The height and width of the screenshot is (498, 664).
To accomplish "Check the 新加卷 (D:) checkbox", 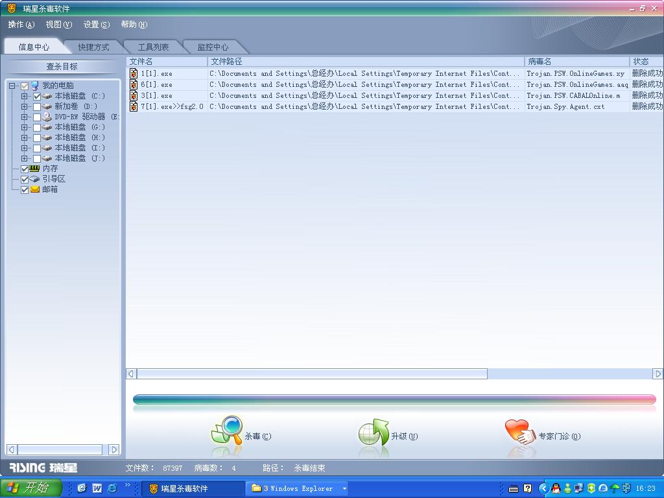I will pos(37,106).
